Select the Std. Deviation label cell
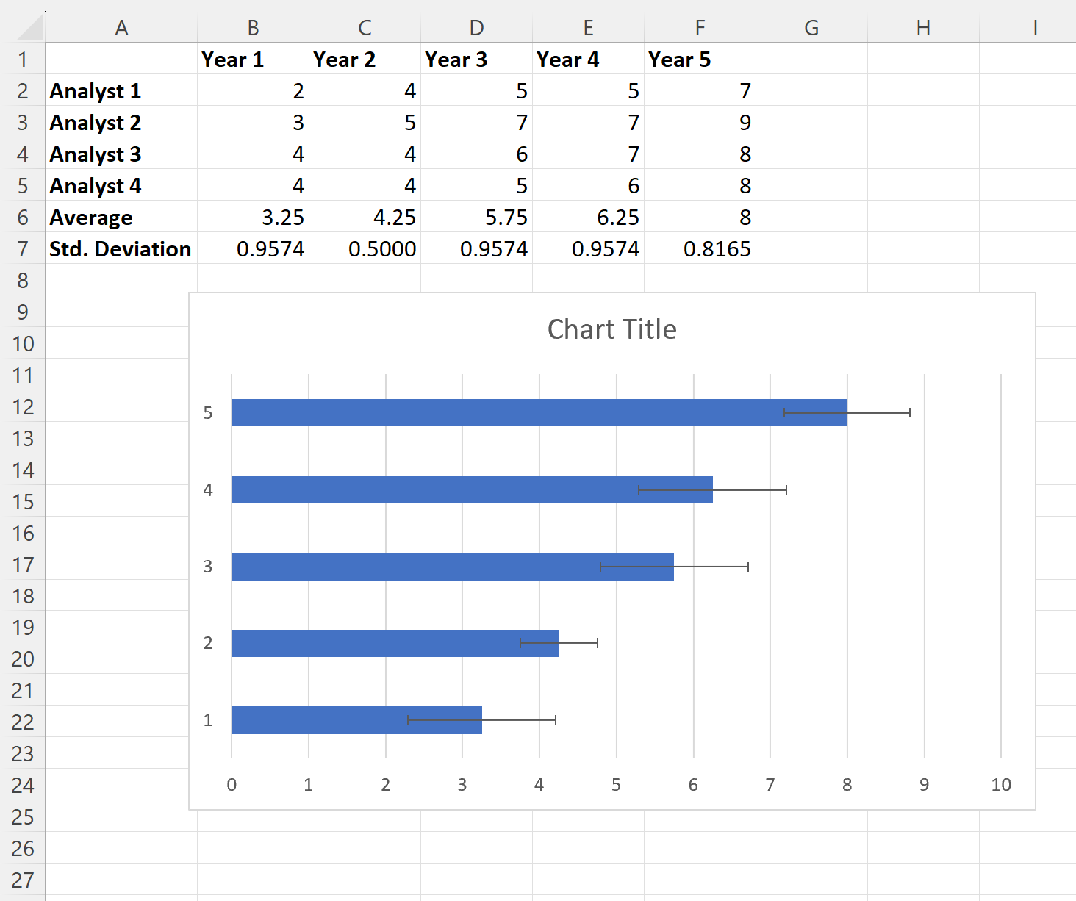 click(121, 249)
